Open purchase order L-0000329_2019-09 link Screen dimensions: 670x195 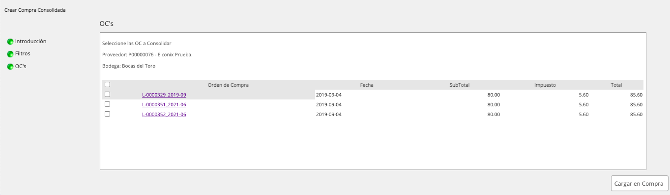click(164, 95)
